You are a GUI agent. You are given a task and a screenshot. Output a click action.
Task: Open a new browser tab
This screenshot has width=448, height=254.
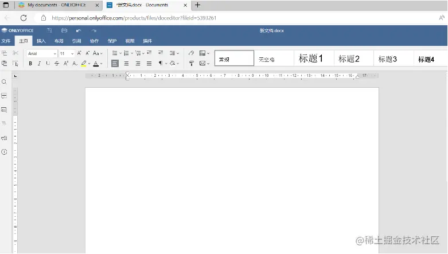pos(197,5)
